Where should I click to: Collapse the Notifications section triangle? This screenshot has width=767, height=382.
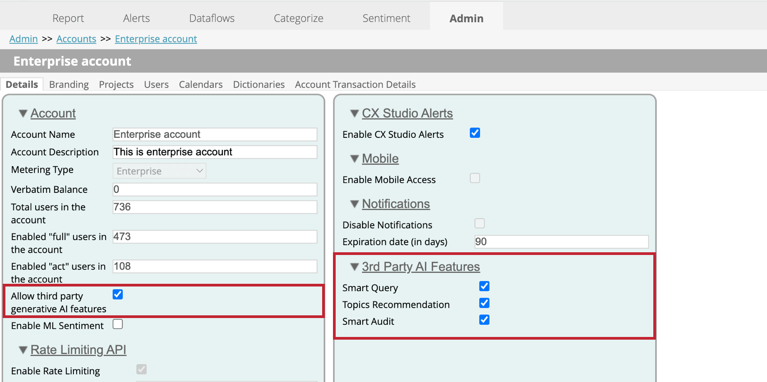(x=355, y=204)
